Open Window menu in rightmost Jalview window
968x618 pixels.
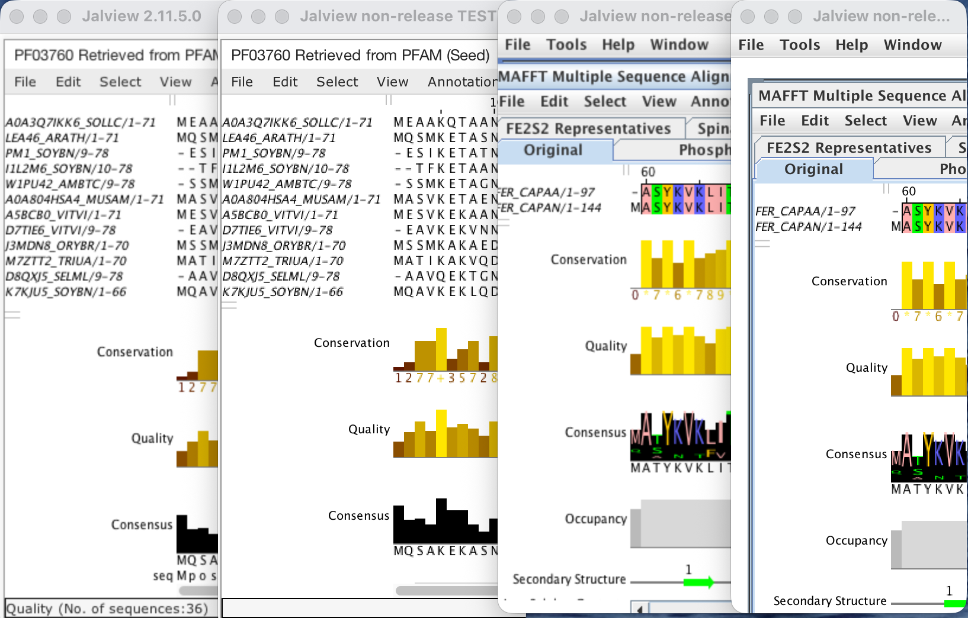(x=912, y=45)
